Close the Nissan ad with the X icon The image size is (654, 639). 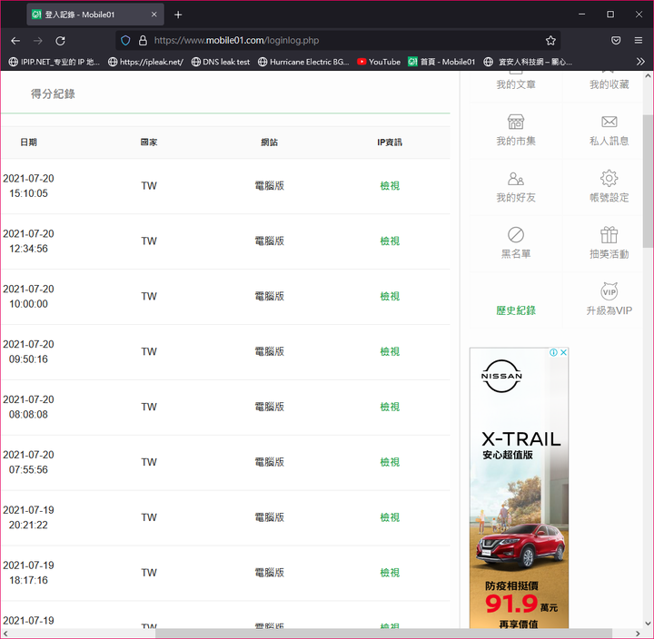[563, 353]
